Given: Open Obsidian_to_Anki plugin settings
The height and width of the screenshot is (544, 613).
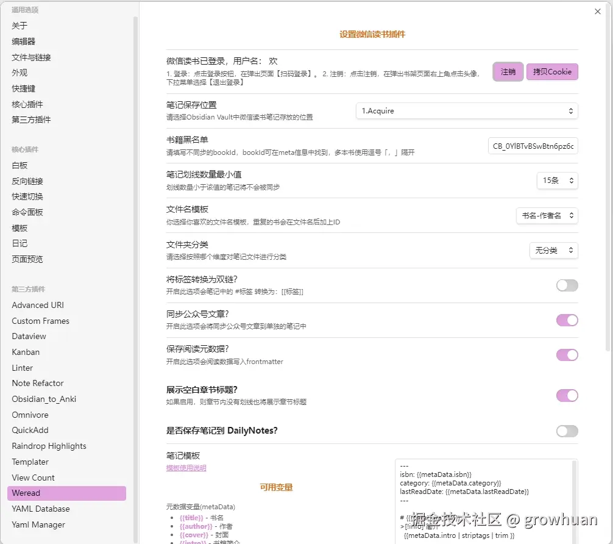Looking at the screenshot, I should pos(44,399).
